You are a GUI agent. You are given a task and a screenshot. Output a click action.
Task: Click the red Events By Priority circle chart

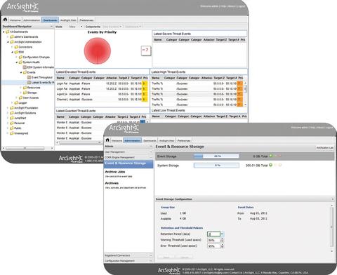[x=98, y=51]
